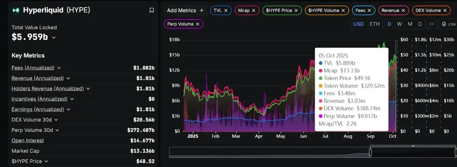Screen dimensions: 457x167
Task: Expand Fees (Annualized) details
Action: coord(59,68)
